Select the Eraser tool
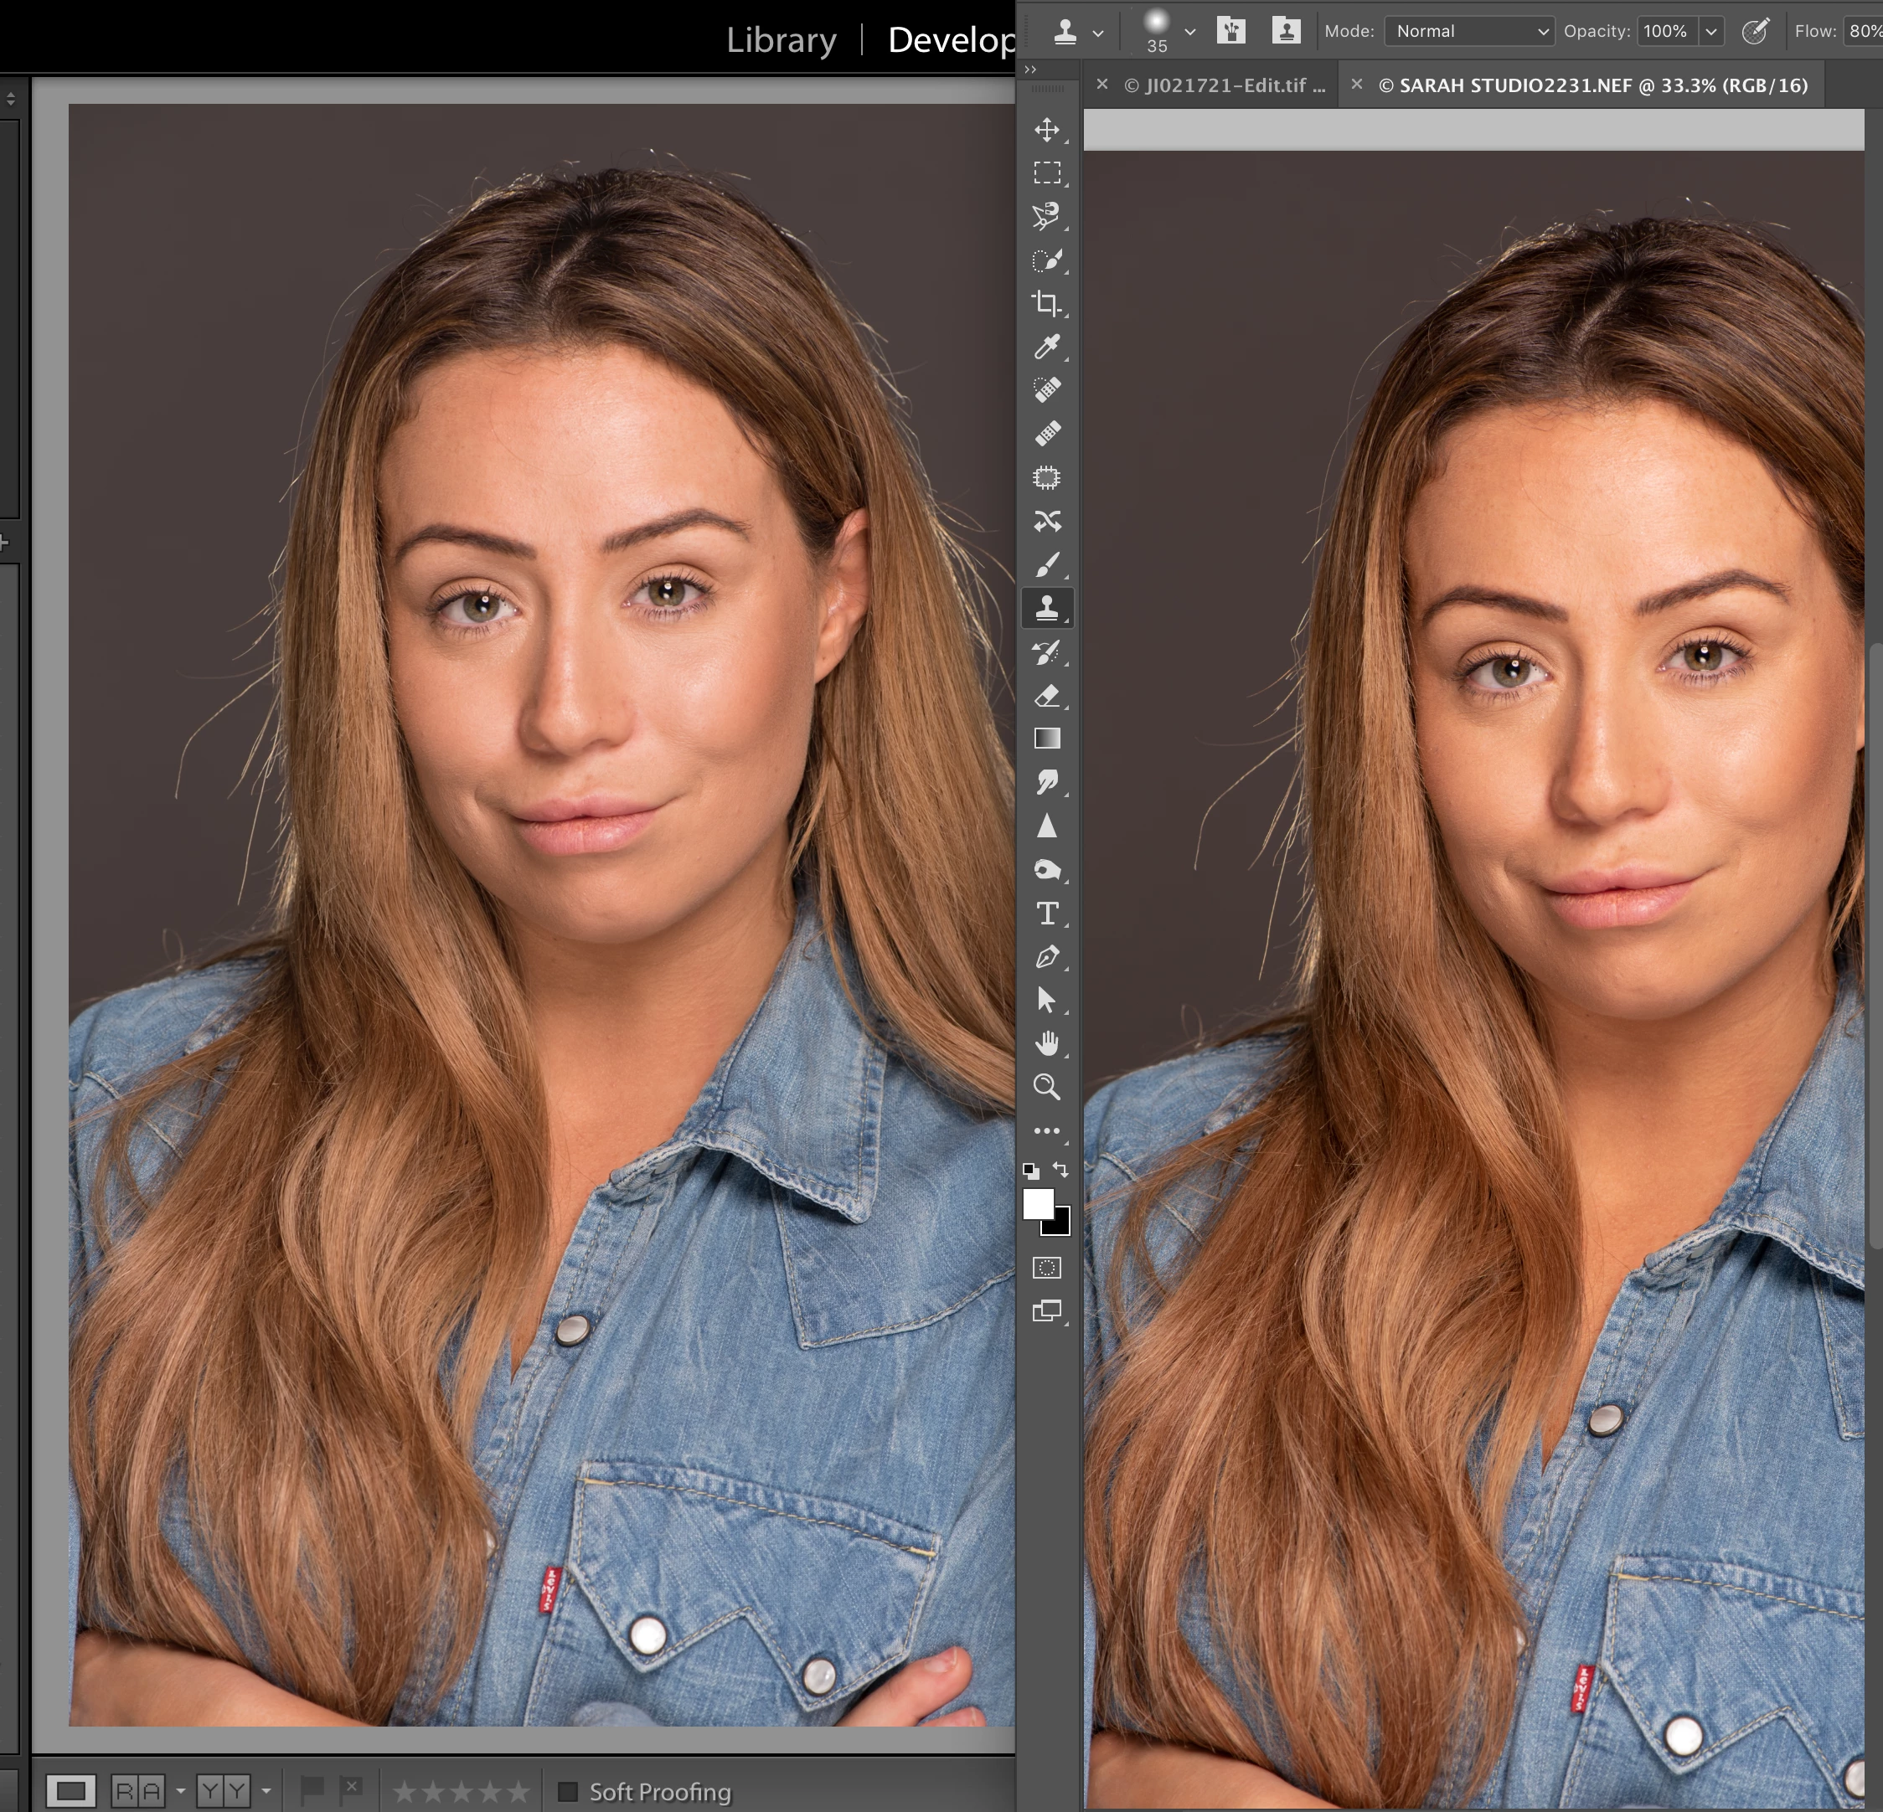Viewport: 1883px width, 1812px height. 1046,695
